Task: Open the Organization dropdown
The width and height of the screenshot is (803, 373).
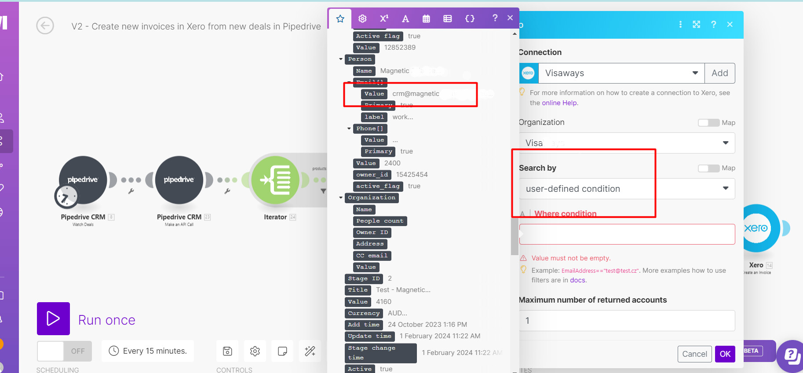Action: (627, 143)
